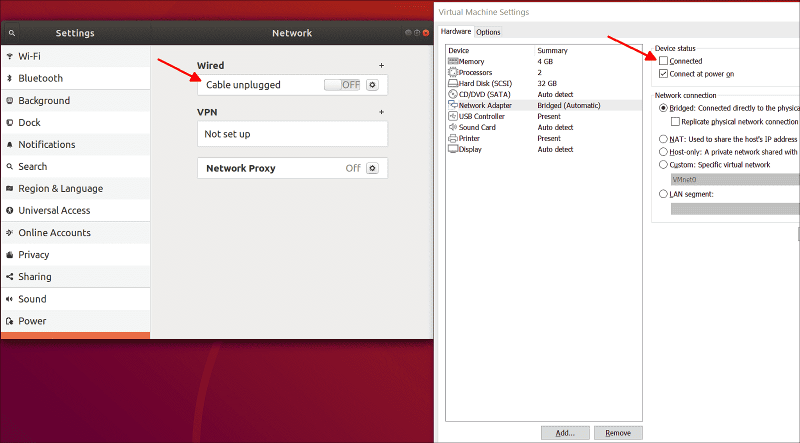Open Wi-Fi settings panel
Image resolution: width=800 pixels, height=443 pixels.
[x=75, y=56]
